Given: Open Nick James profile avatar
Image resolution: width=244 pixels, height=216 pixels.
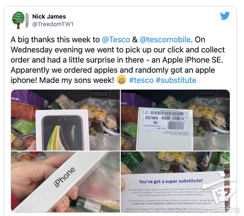Looking at the screenshot, I should tap(20, 20).
